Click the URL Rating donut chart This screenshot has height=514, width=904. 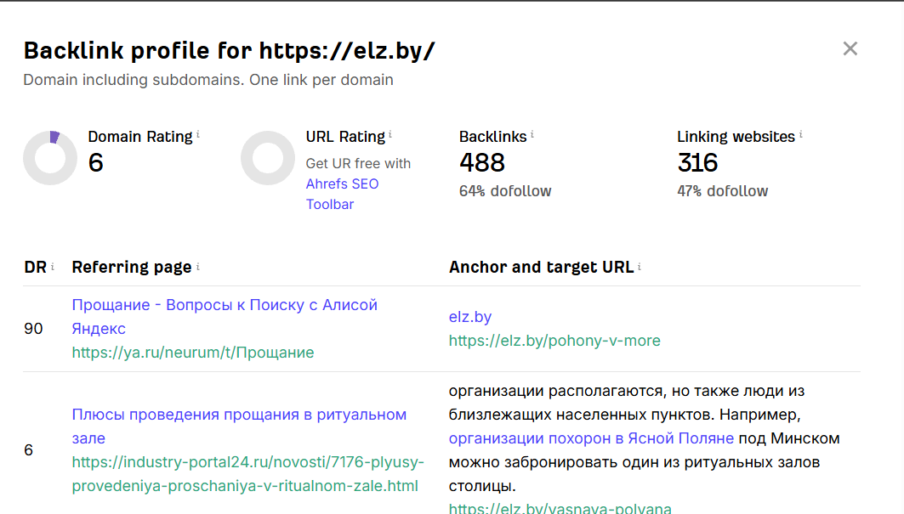point(268,158)
